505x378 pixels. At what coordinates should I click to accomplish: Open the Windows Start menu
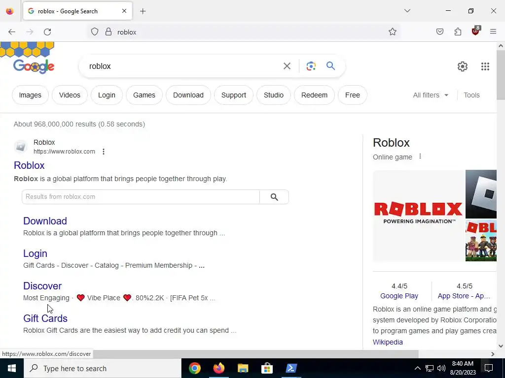point(12,368)
